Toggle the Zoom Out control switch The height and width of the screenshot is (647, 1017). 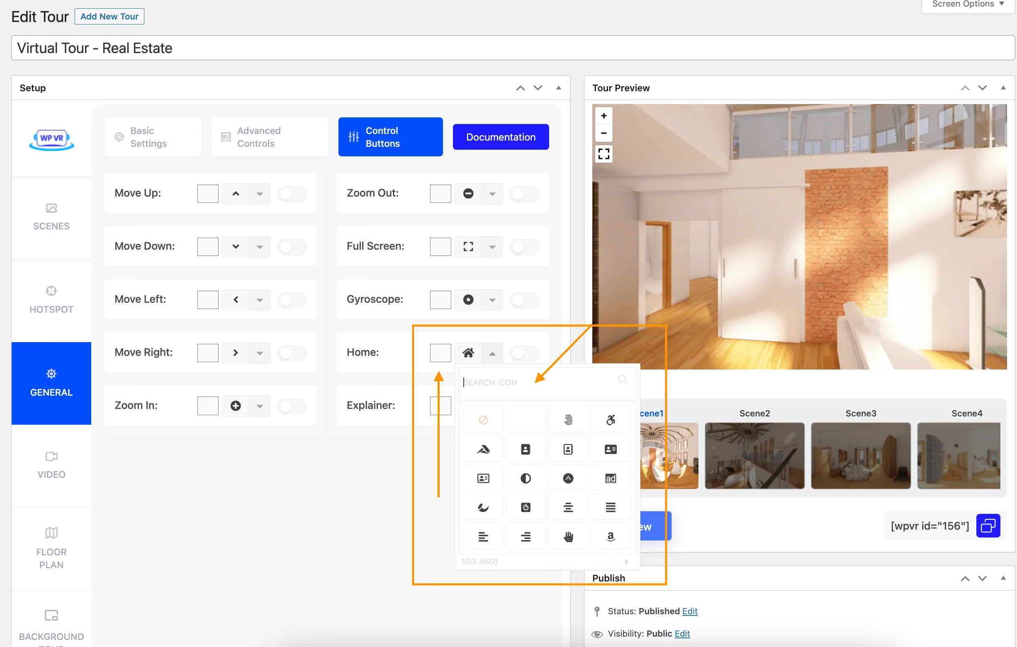[x=525, y=193]
